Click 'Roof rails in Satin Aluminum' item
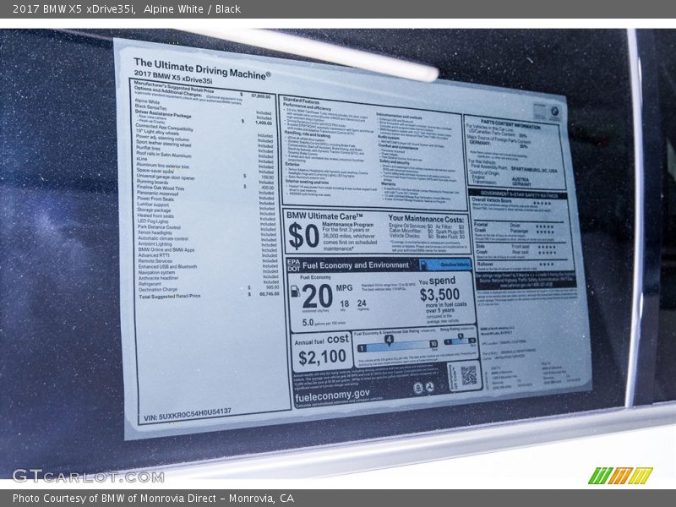676x507 pixels. [163, 154]
